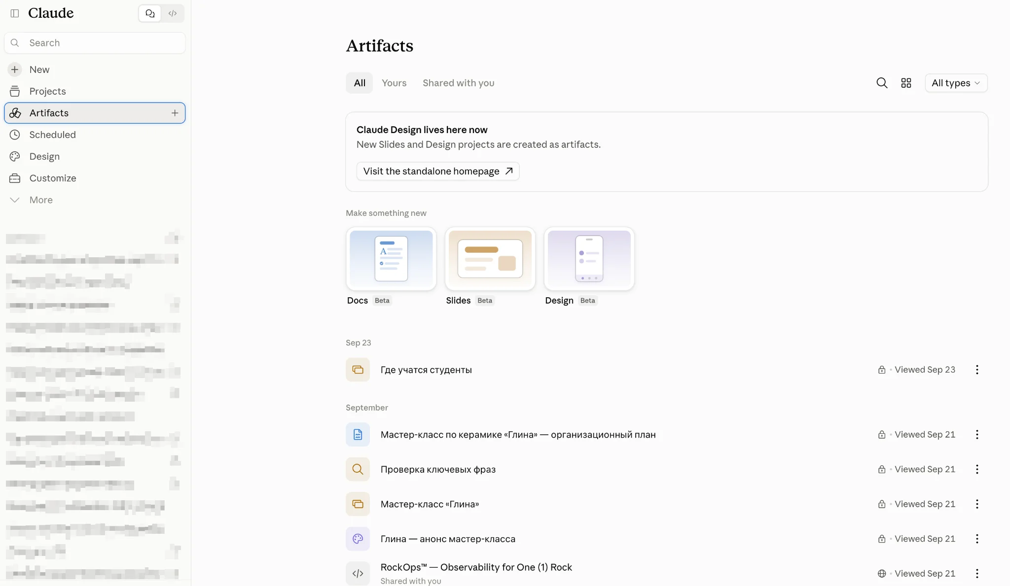Open options menu for «Где учатся студенты»
The height and width of the screenshot is (586, 1010).
(x=977, y=370)
